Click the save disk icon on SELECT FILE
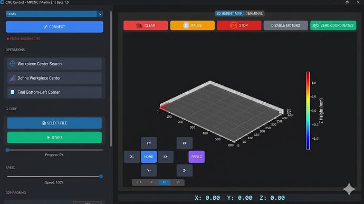Viewport: 364px width, 204px height. click(44, 123)
